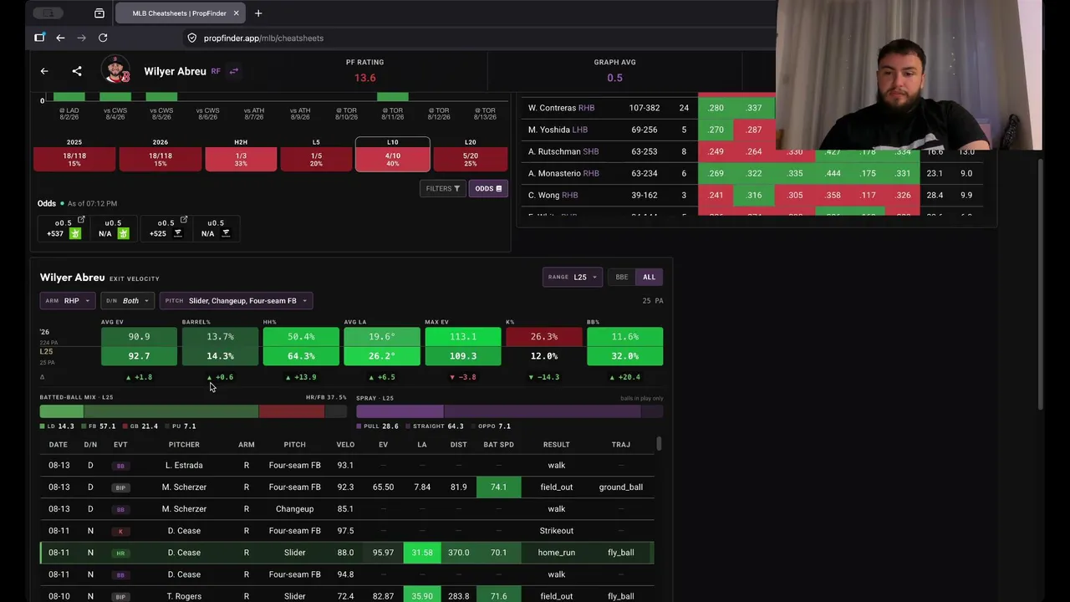Click the DraftKings logo beside +537
1070x602 pixels.
(x=75, y=233)
